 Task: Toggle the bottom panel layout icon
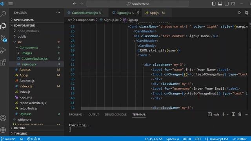tap(220, 4)
